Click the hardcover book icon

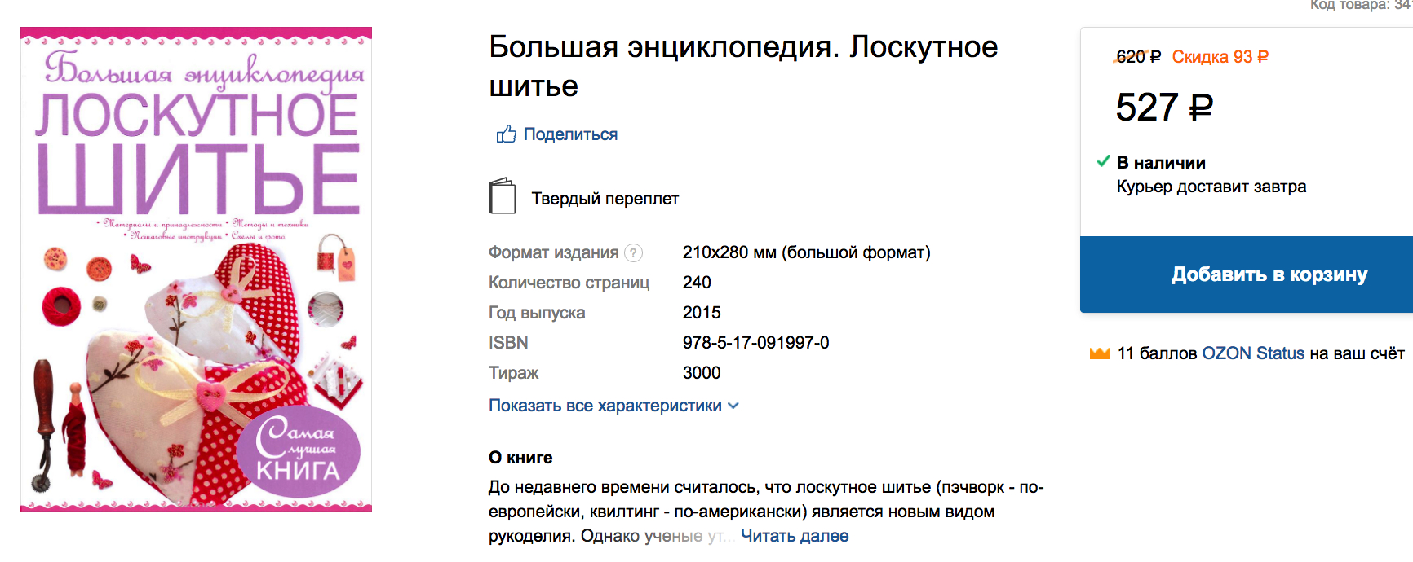(502, 196)
